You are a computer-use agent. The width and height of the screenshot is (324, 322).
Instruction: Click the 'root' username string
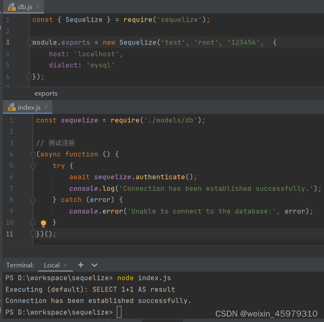point(206,43)
